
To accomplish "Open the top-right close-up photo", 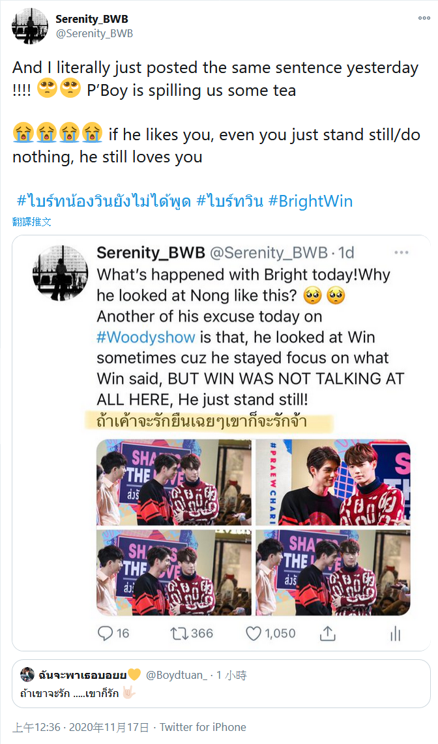I will 333,482.
